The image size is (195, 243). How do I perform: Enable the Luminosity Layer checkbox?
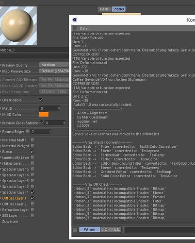coord(32,157)
